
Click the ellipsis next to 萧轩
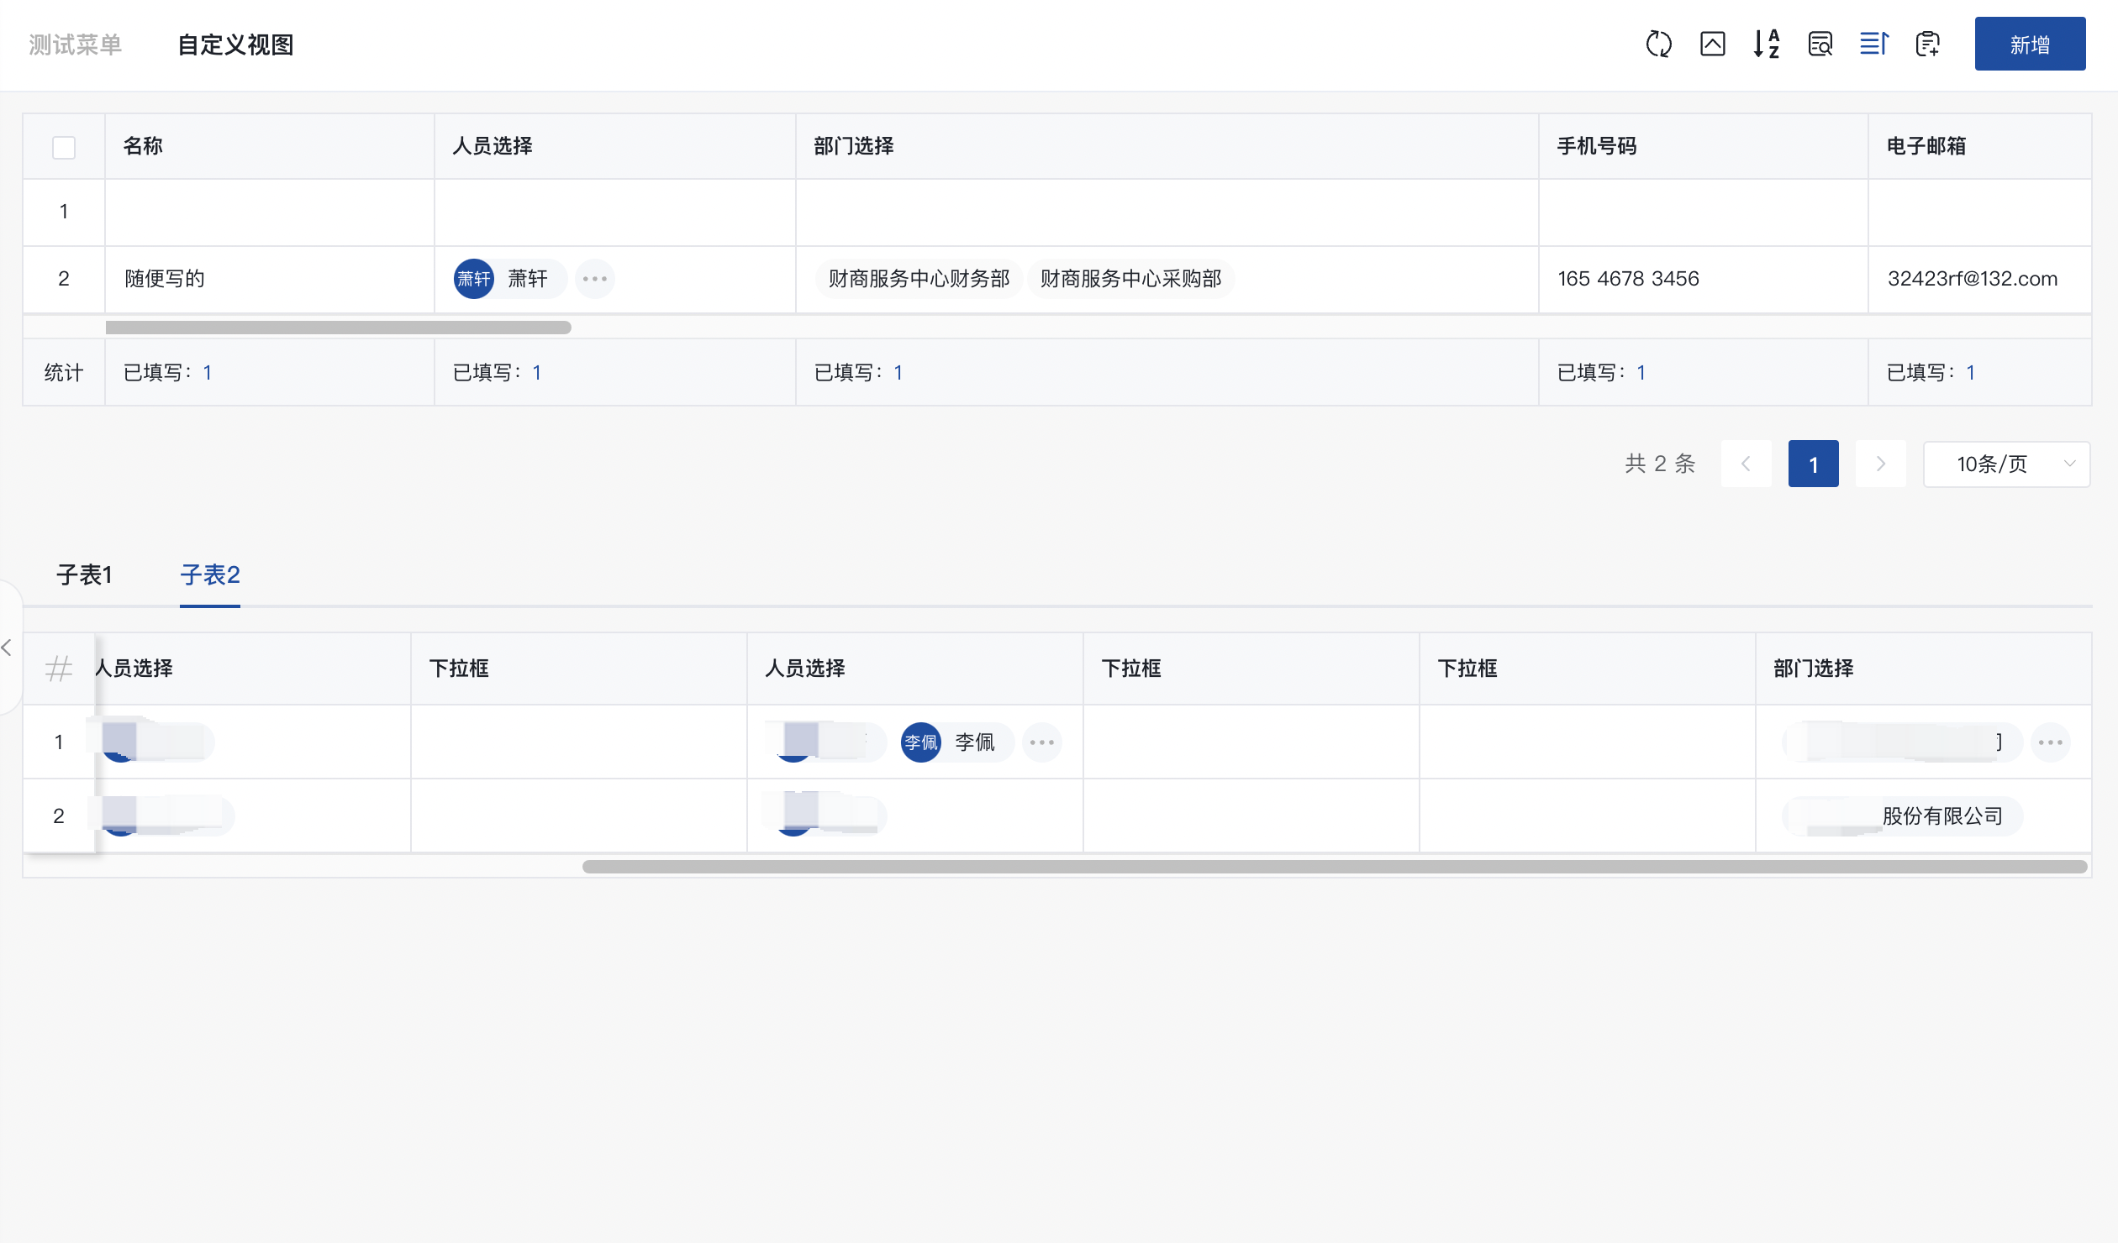594,279
